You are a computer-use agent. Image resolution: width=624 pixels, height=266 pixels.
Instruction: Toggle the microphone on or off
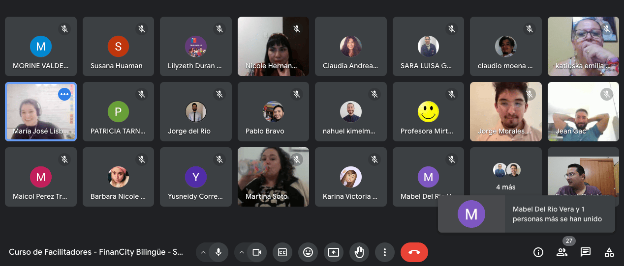pos(218,252)
